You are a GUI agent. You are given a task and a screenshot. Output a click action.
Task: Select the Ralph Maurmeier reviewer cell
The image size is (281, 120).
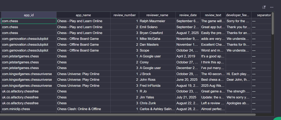(157, 21)
